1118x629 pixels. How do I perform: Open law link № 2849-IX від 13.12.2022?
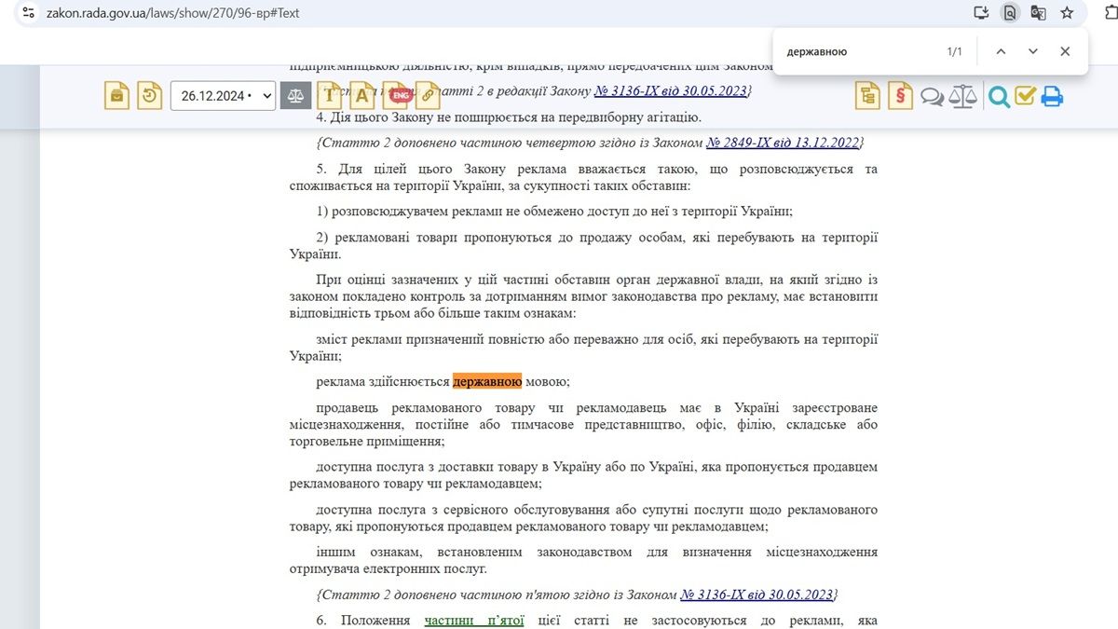pos(784,143)
